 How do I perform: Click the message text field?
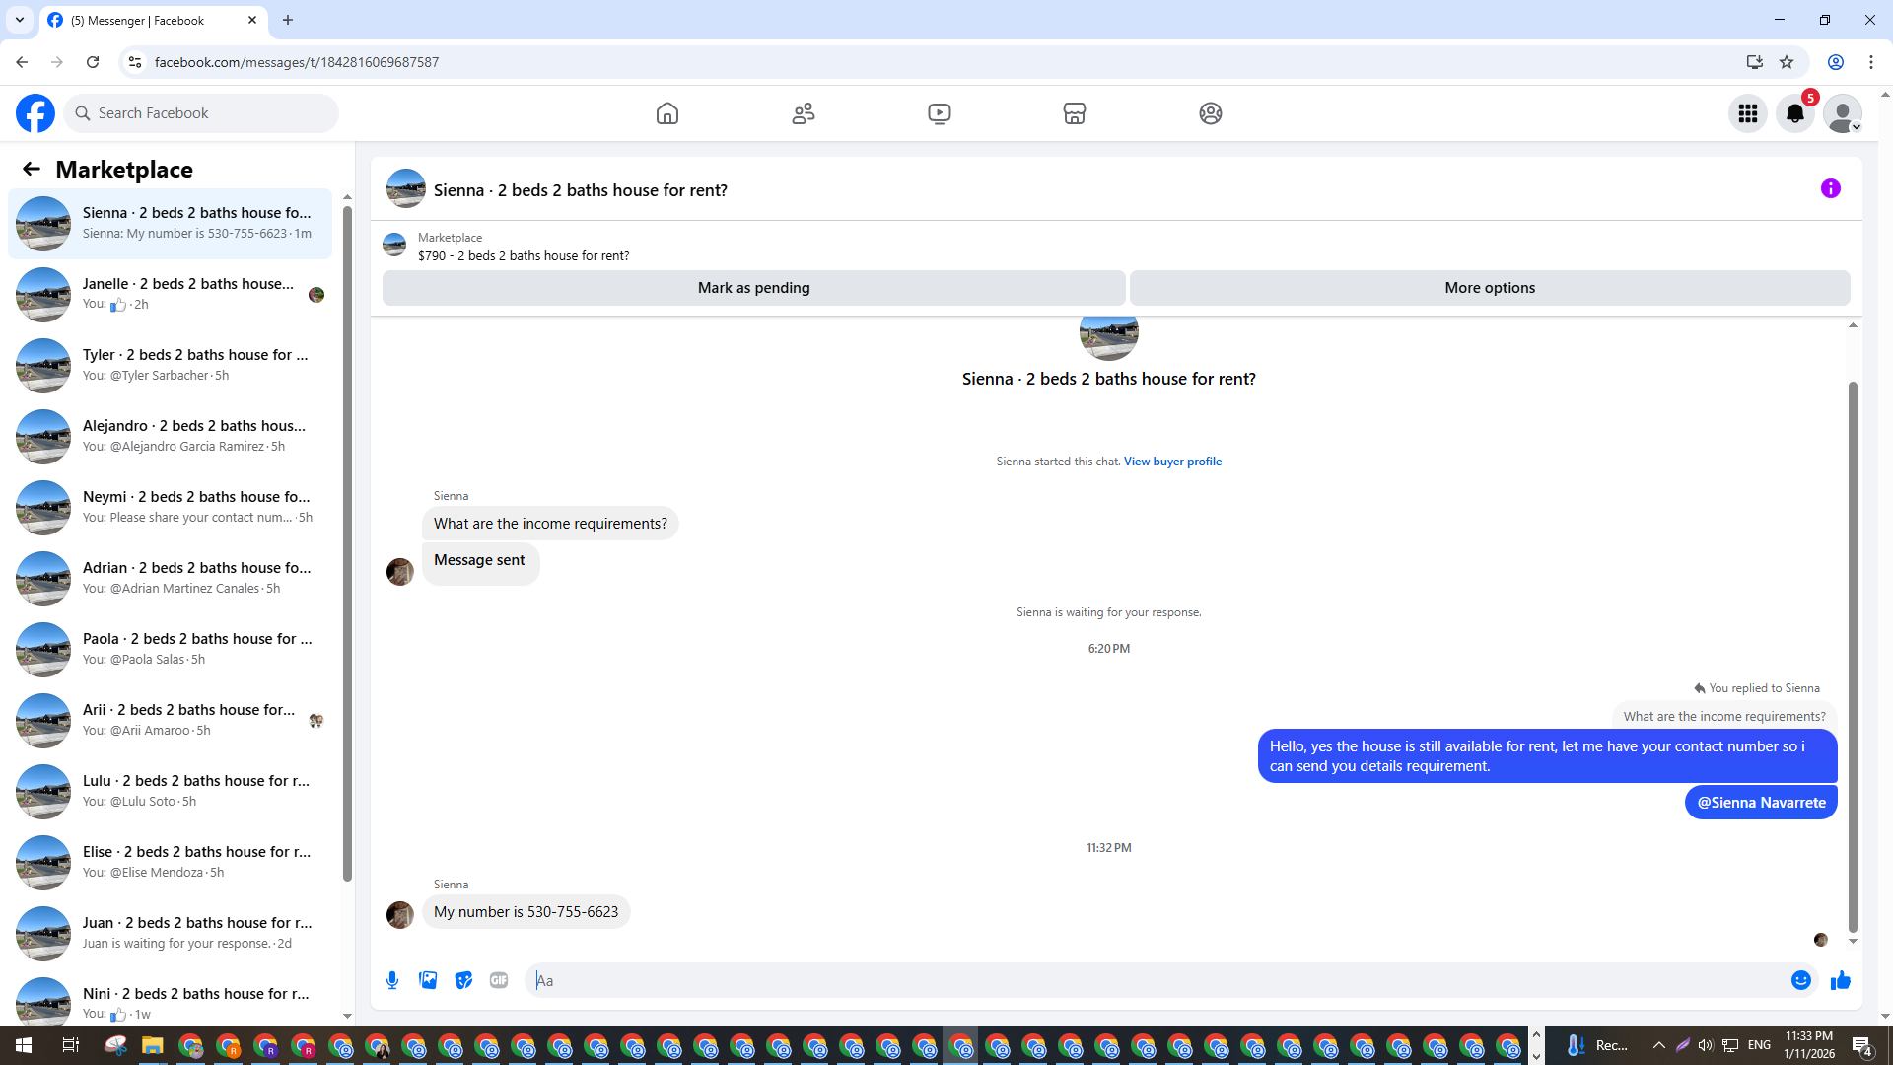click(x=1158, y=980)
